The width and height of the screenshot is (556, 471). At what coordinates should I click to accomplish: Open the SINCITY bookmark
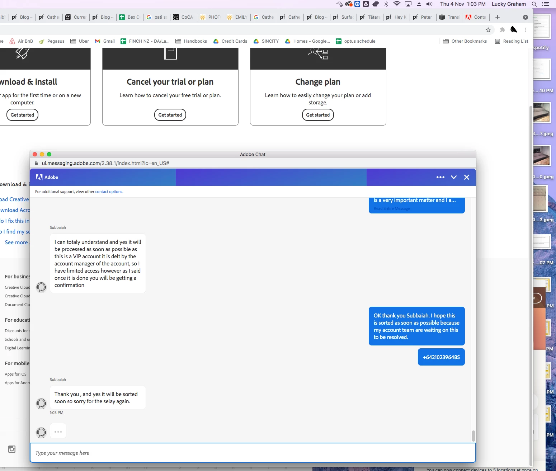pos(266,41)
